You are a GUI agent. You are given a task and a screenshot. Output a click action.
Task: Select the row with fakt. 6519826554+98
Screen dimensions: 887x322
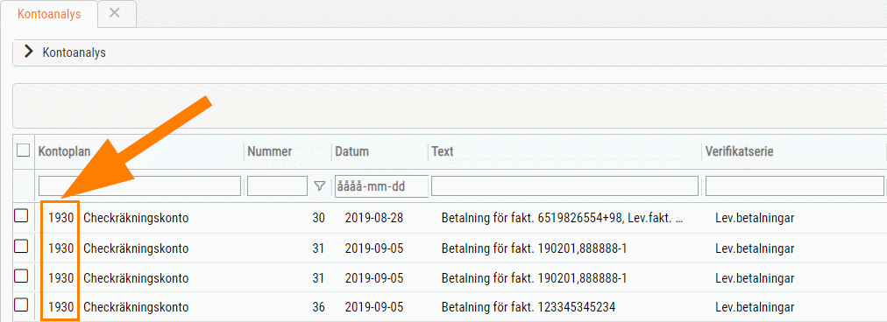click(x=449, y=218)
